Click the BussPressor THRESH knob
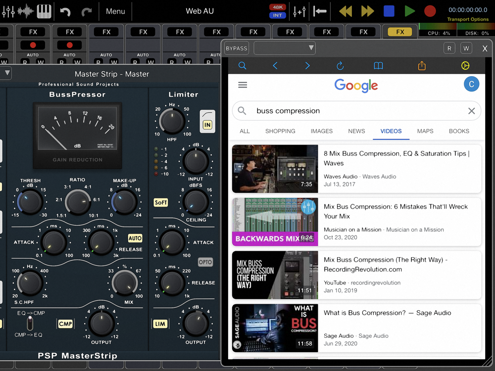This screenshot has height=371, width=495. (x=30, y=202)
